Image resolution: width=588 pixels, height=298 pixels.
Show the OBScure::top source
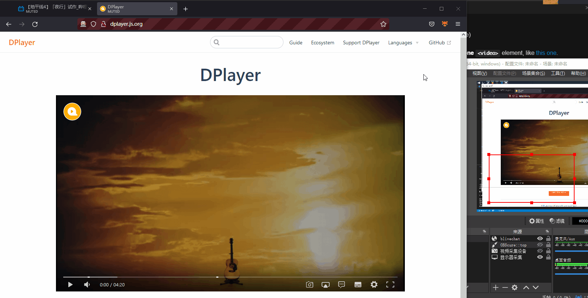click(540, 245)
